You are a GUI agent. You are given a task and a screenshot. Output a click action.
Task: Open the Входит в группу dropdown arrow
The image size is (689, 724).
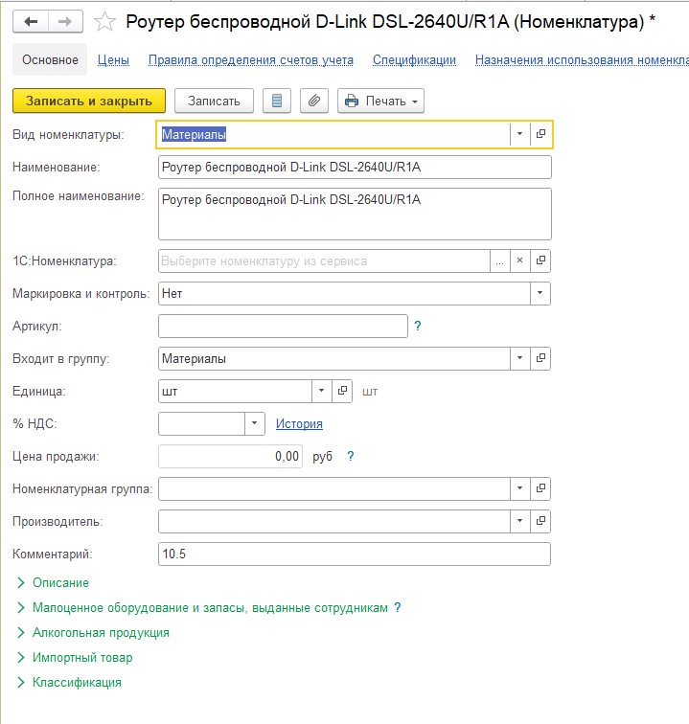point(520,358)
